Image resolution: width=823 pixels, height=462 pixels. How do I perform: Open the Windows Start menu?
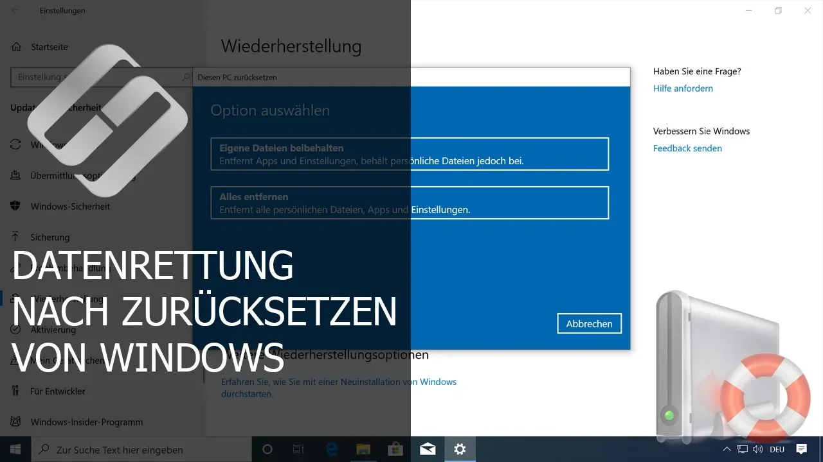[x=15, y=449]
